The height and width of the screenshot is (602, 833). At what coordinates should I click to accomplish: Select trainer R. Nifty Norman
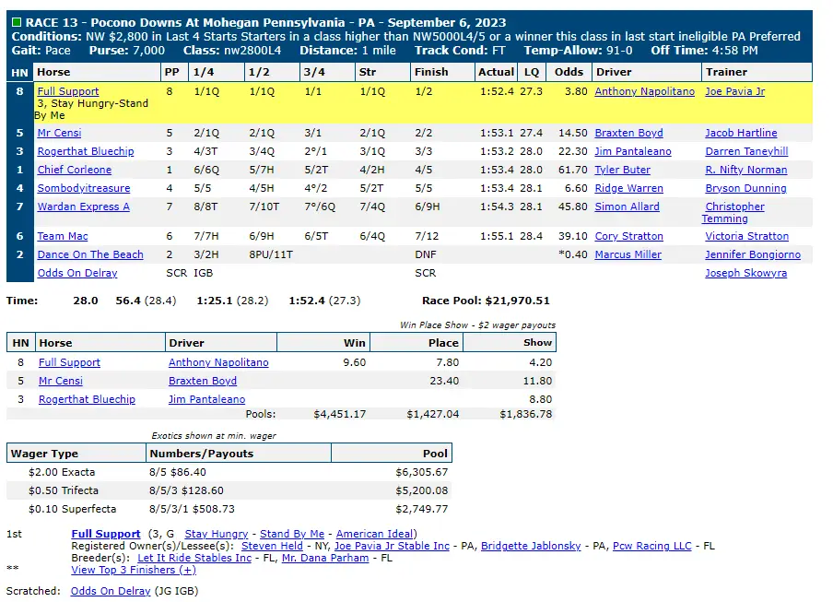click(x=745, y=170)
